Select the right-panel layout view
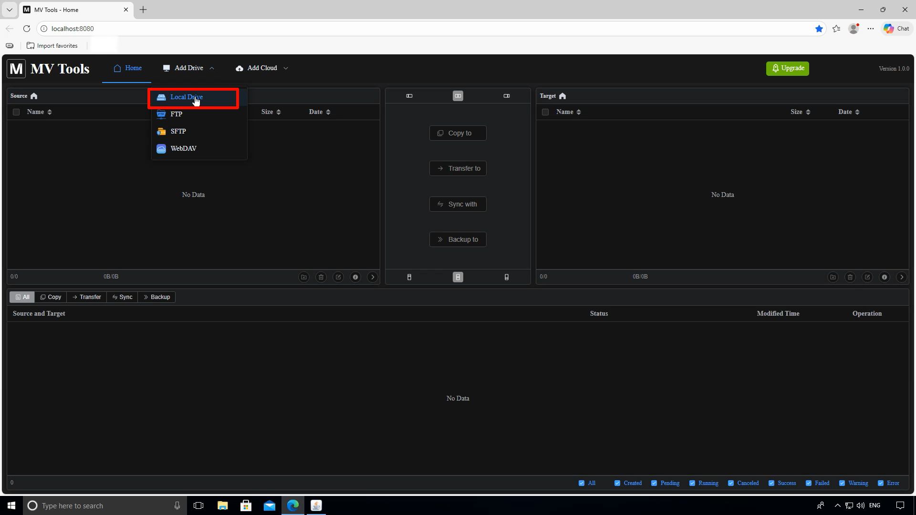Viewport: 916px width, 515px height. [507, 96]
